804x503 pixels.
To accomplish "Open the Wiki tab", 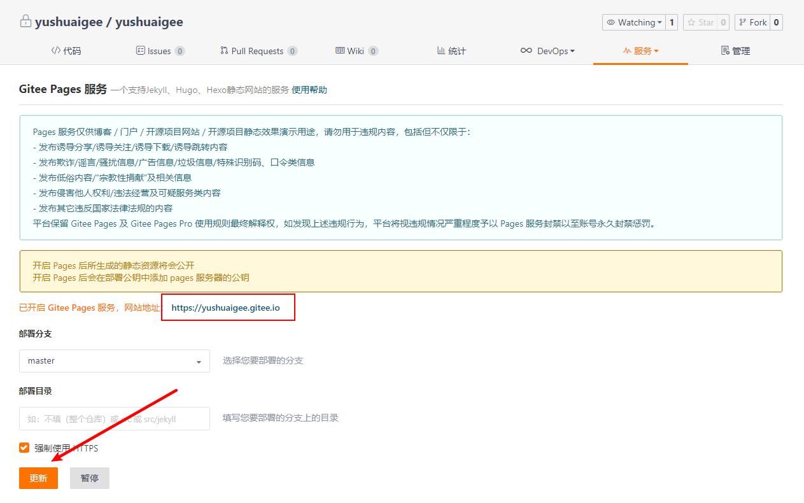I will tap(356, 51).
